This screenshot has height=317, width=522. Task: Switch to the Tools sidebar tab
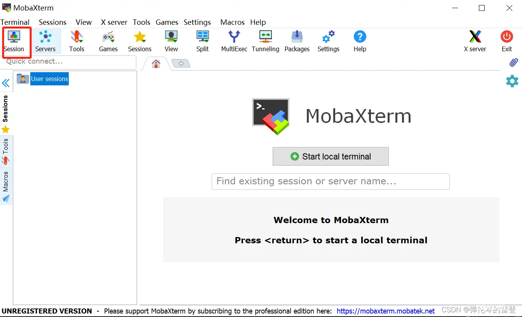click(x=5, y=151)
